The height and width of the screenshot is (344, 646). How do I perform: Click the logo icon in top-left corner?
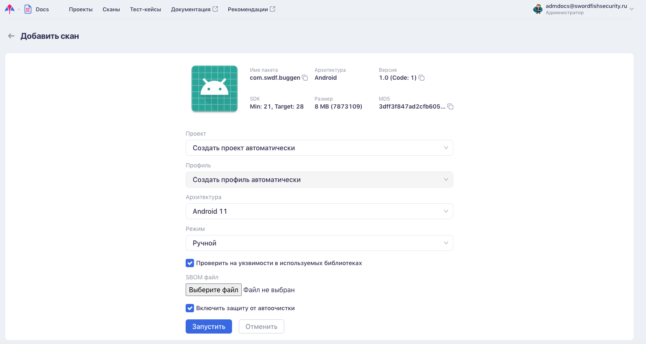(x=9, y=9)
